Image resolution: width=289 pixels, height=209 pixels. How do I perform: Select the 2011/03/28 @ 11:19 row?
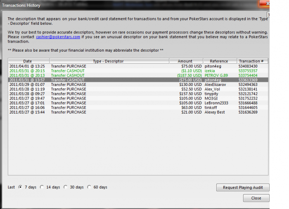pos(138,89)
